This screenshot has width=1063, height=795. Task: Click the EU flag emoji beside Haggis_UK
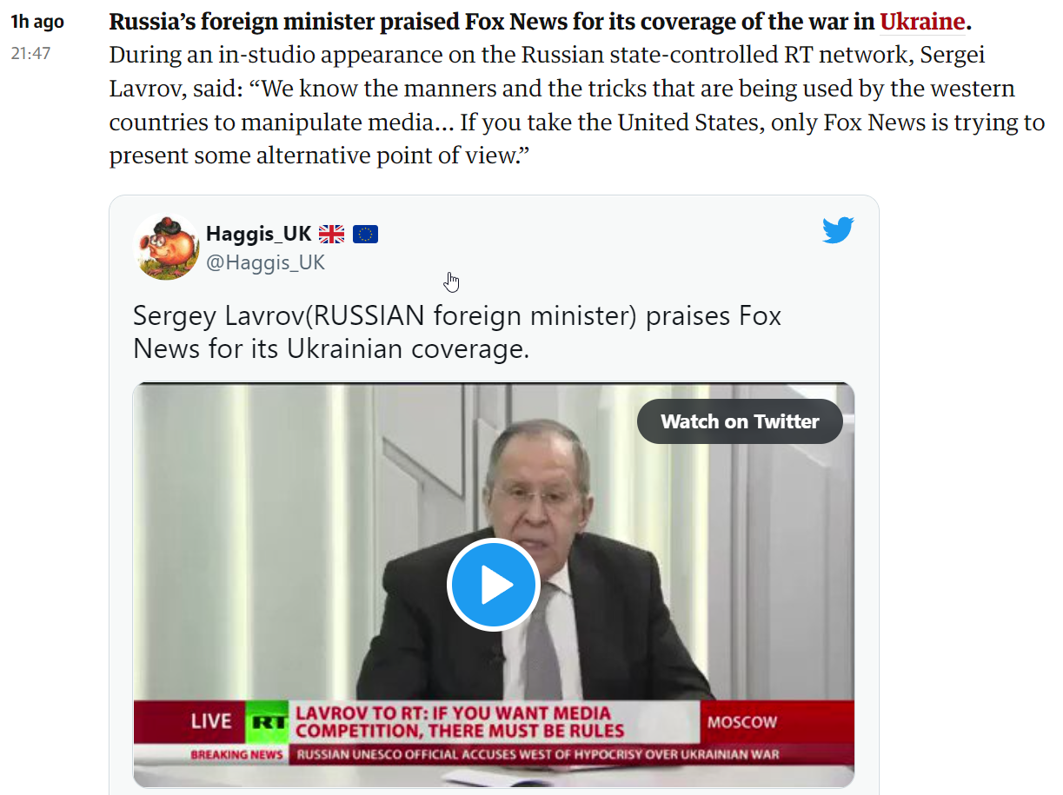[x=365, y=234]
